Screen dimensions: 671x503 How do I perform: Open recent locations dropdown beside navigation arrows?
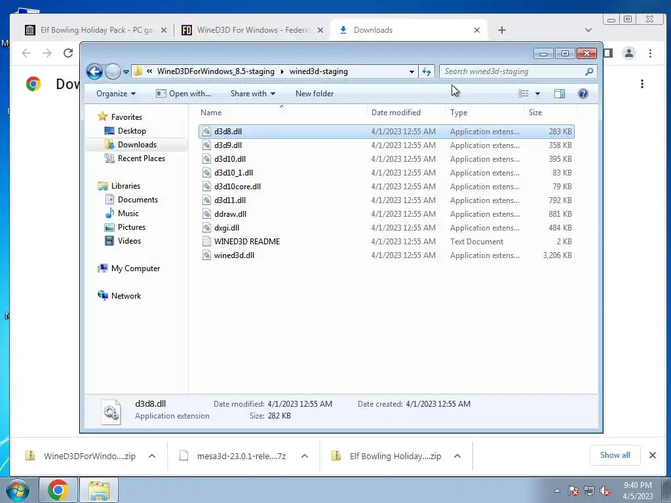point(126,72)
